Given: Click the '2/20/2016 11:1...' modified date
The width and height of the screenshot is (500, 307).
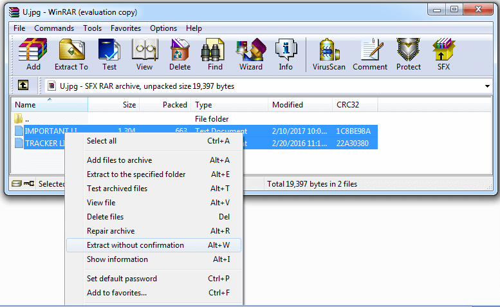Looking at the screenshot, I should click(299, 144).
